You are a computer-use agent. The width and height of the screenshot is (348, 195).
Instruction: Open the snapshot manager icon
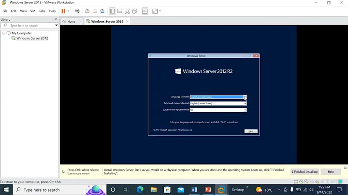tap(102, 11)
